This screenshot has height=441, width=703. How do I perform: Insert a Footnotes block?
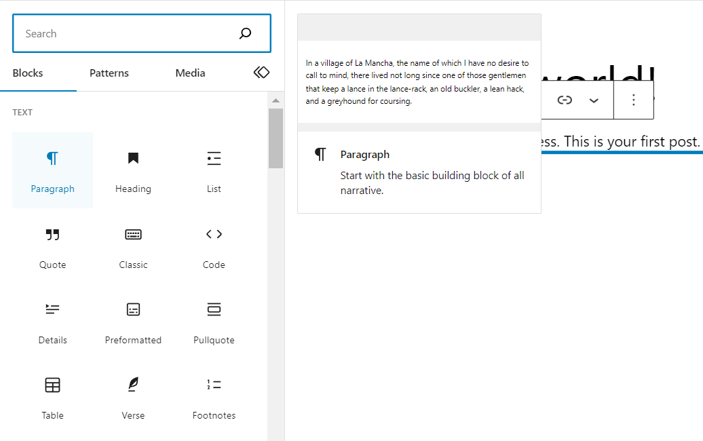click(x=214, y=396)
